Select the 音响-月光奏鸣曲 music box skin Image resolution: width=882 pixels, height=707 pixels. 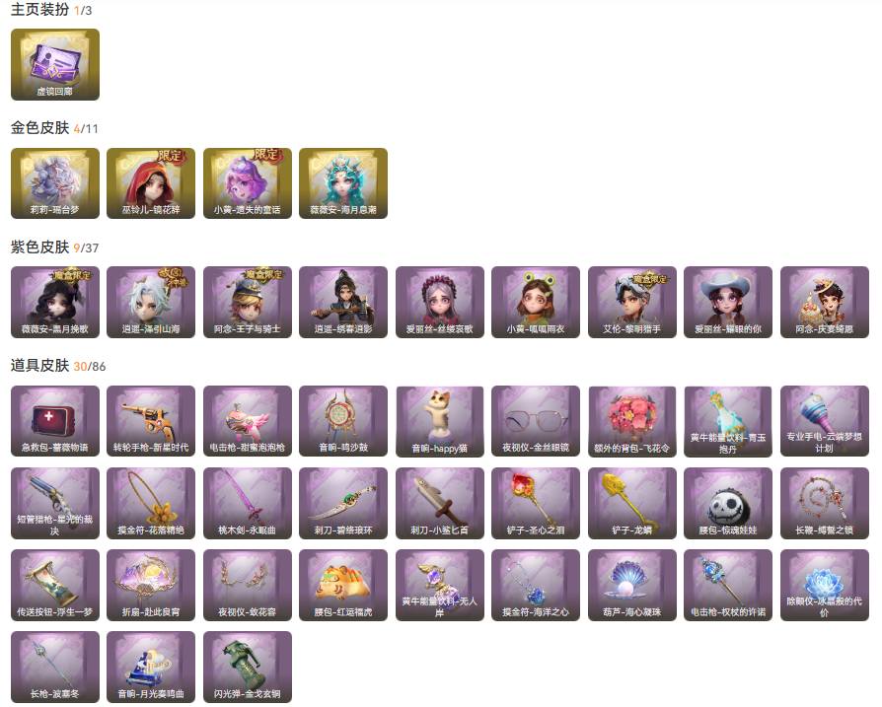coord(151,668)
